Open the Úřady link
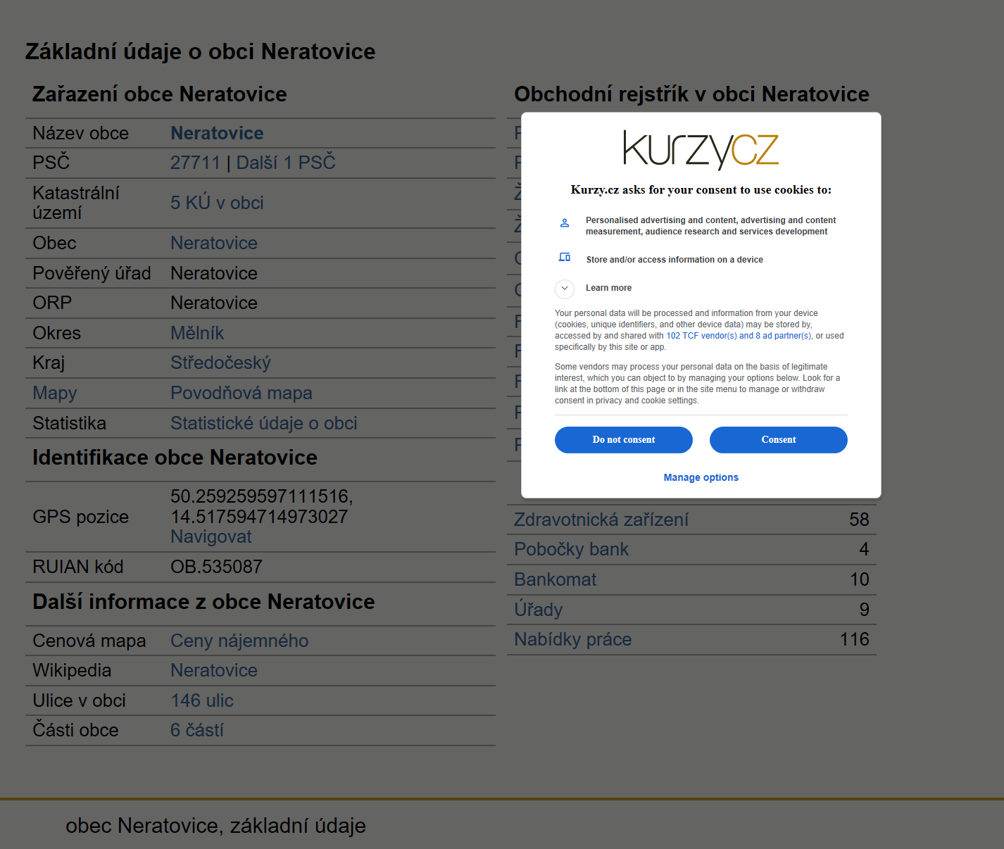 click(x=538, y=609)
